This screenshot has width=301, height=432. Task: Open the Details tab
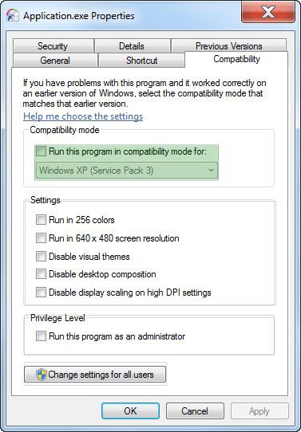point(132,45)
